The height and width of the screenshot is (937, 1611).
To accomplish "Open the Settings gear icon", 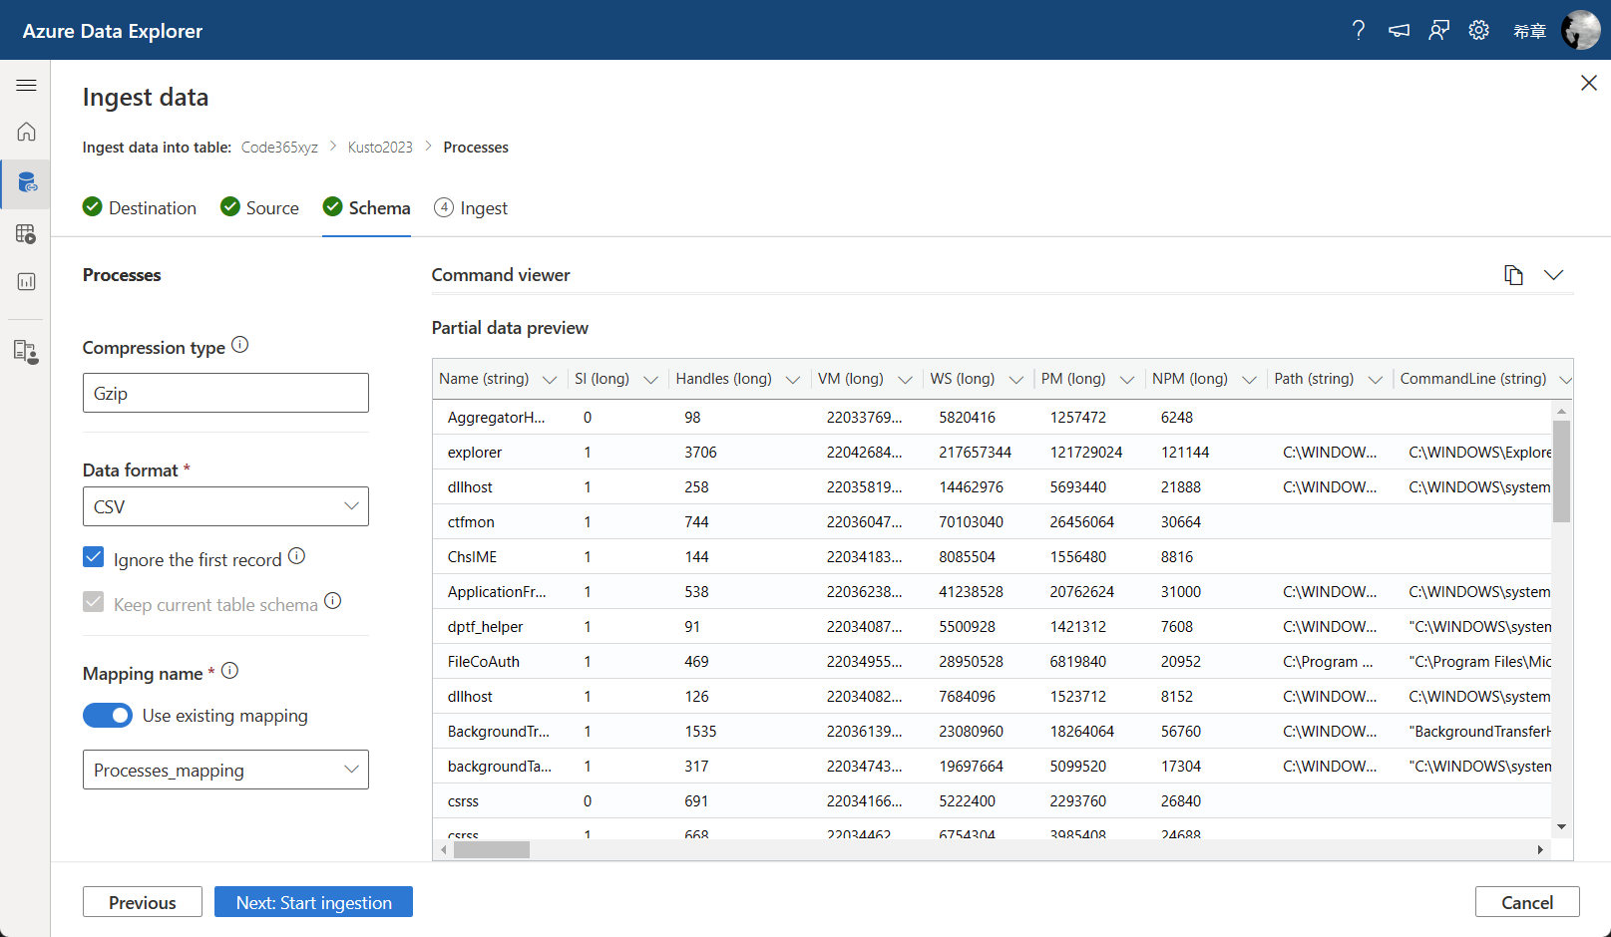I will [x=1478, y=31].
